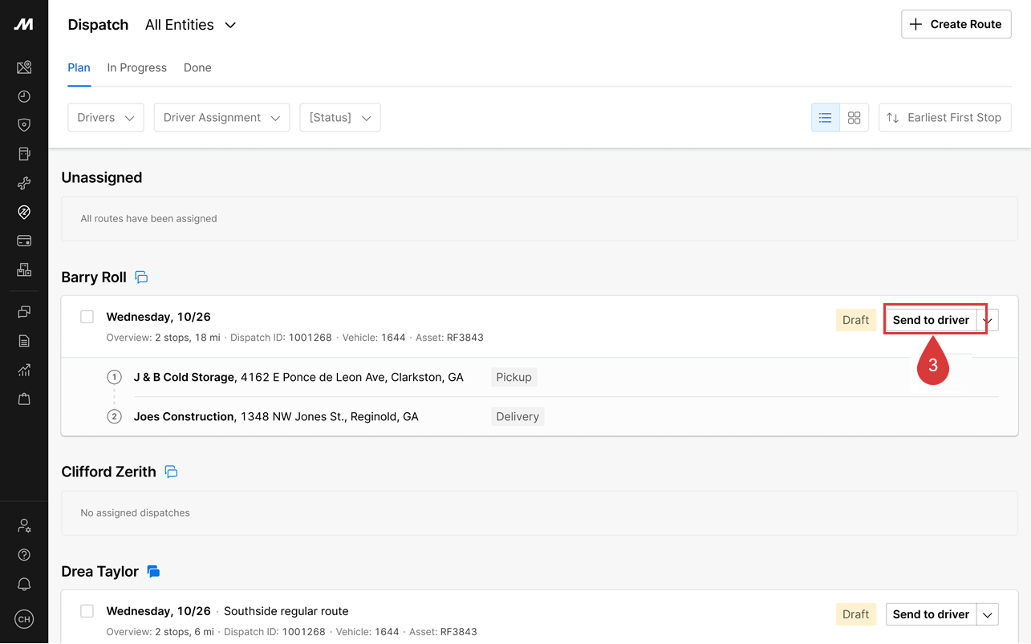Image resolution: width=1031 pixels, height=644 pixels.
Task: Click the Create Route button
Action: 956,25
